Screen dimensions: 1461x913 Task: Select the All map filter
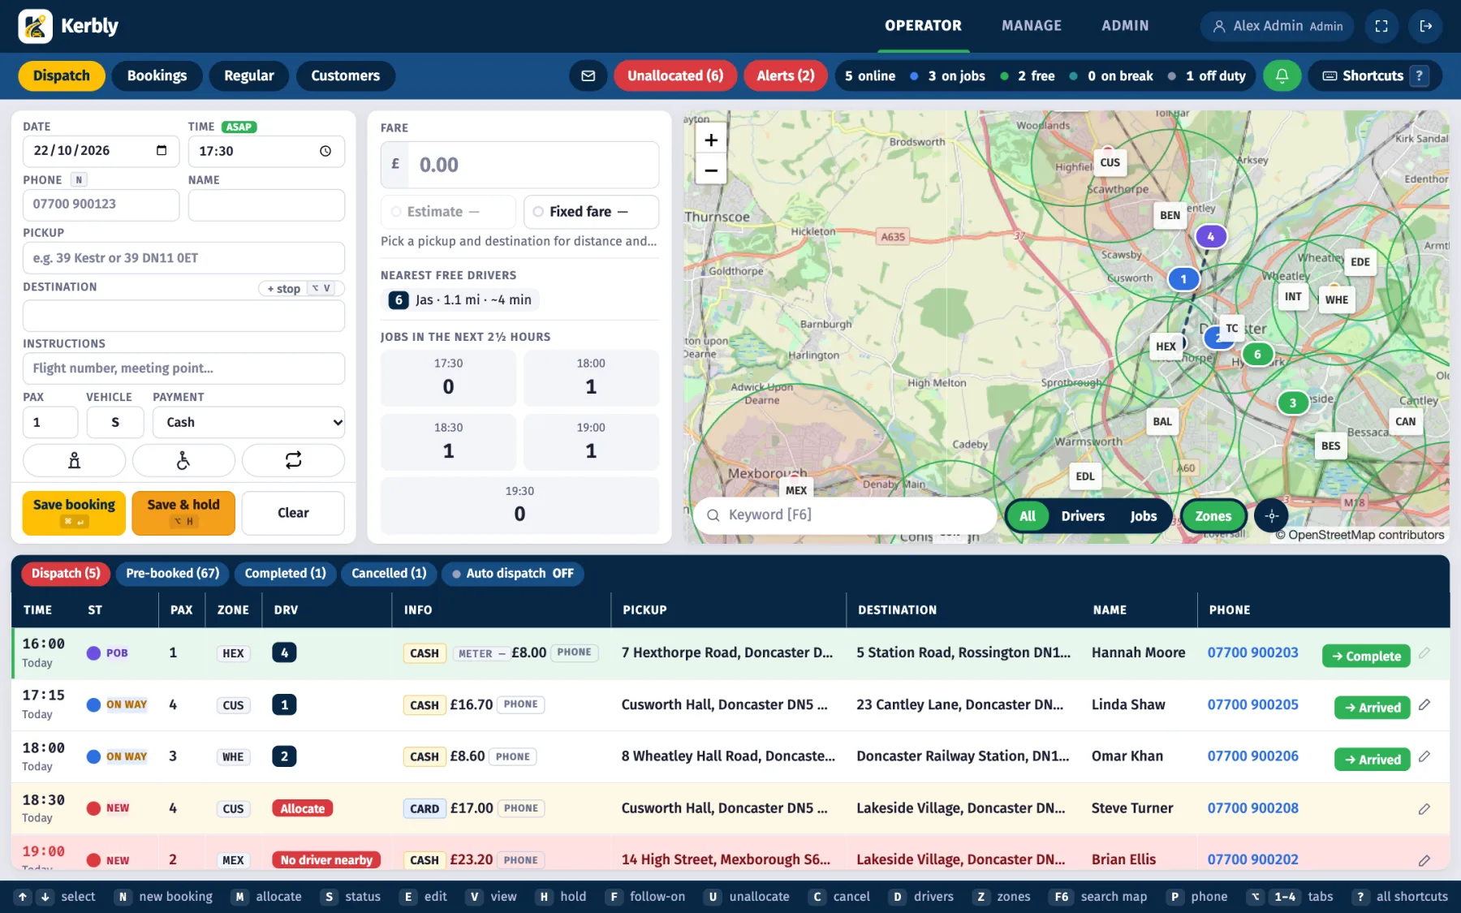(x=1028, y=516)
